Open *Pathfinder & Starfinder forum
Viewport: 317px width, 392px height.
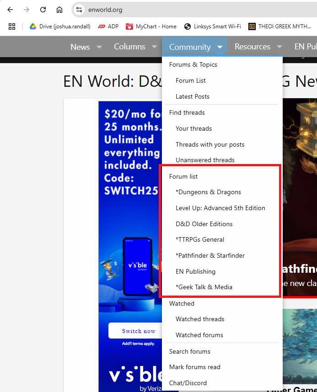pyautogui.click(x=210, y=255)
